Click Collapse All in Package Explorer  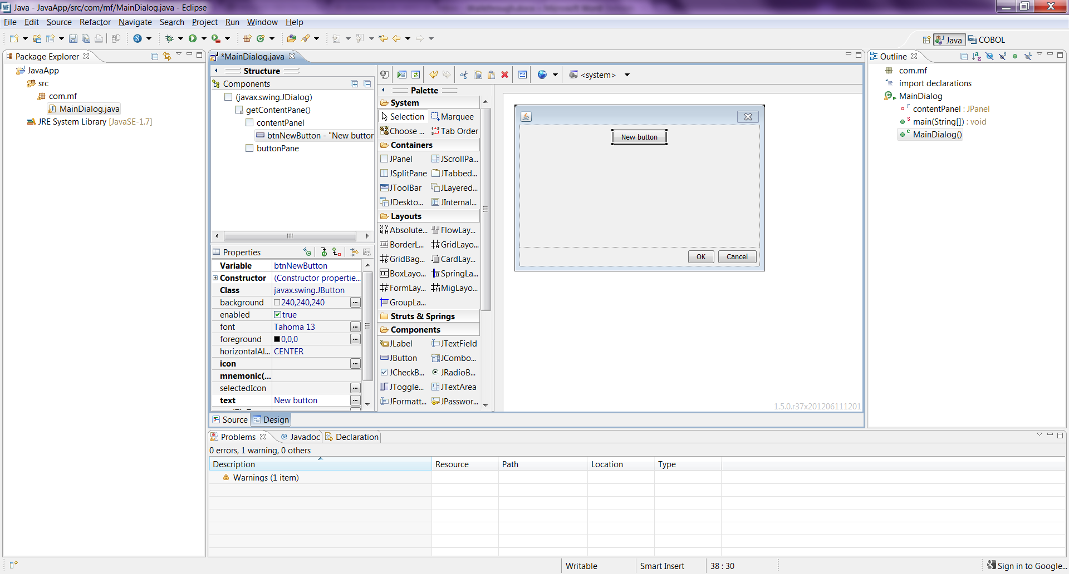(155, 57)
